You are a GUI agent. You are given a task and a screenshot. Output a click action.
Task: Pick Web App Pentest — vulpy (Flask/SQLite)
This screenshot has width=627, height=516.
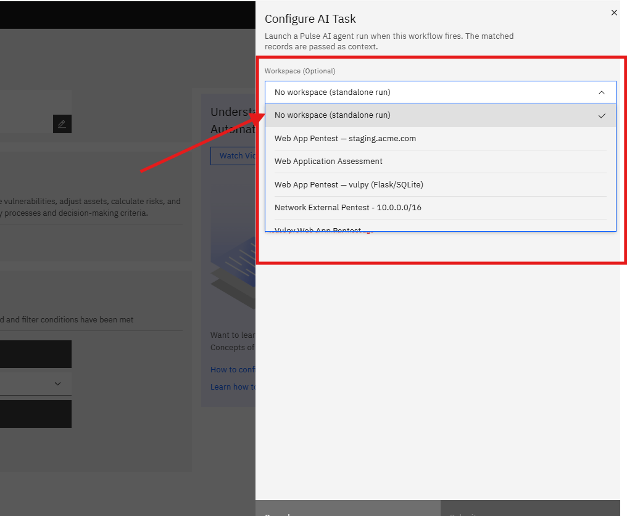click(x=440, y=184)
